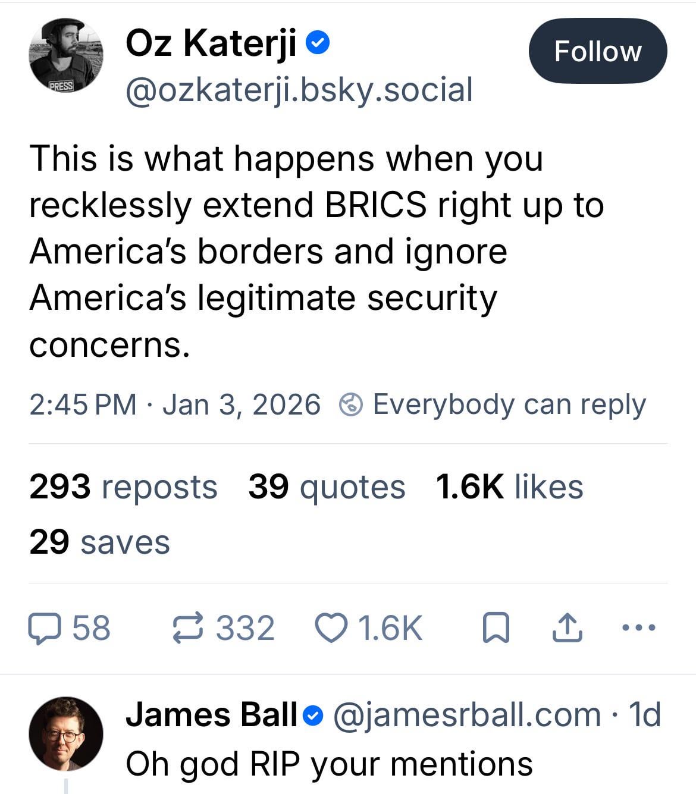Image resolution: width=696 pixels, height=794 pixels.
Task: Open the 29 saves count
Action: click(99, 542)
